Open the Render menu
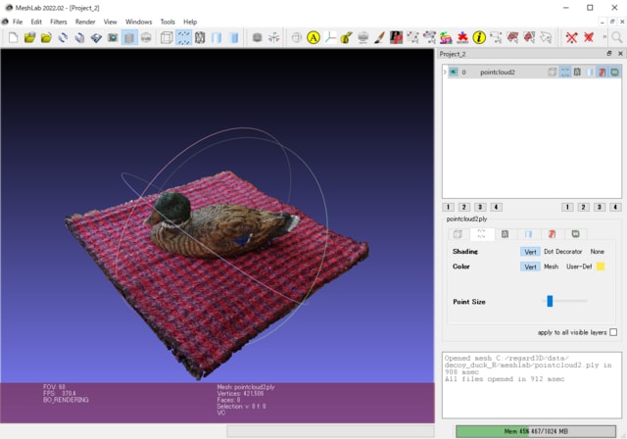 coord(86,21)
